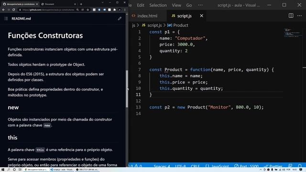Click line number 7 in the gutter

pyautogui.click(x=139, y=70)
